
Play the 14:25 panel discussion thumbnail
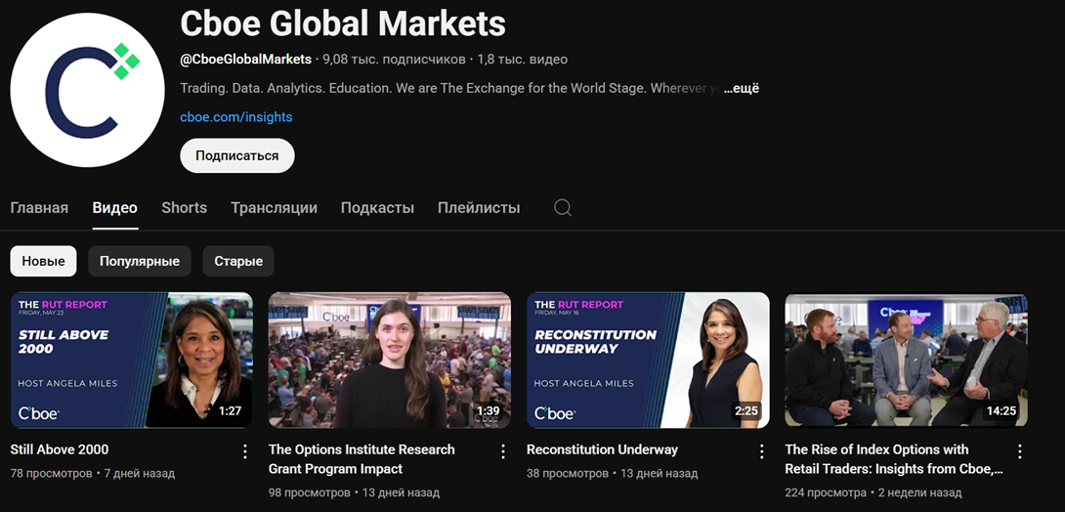click(906, 360)
